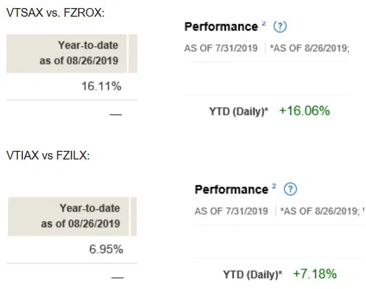The width and height of the screenshot is (366, 289).
Task: Click the Performance heading above +7.18%
Action: coord(231,189)
